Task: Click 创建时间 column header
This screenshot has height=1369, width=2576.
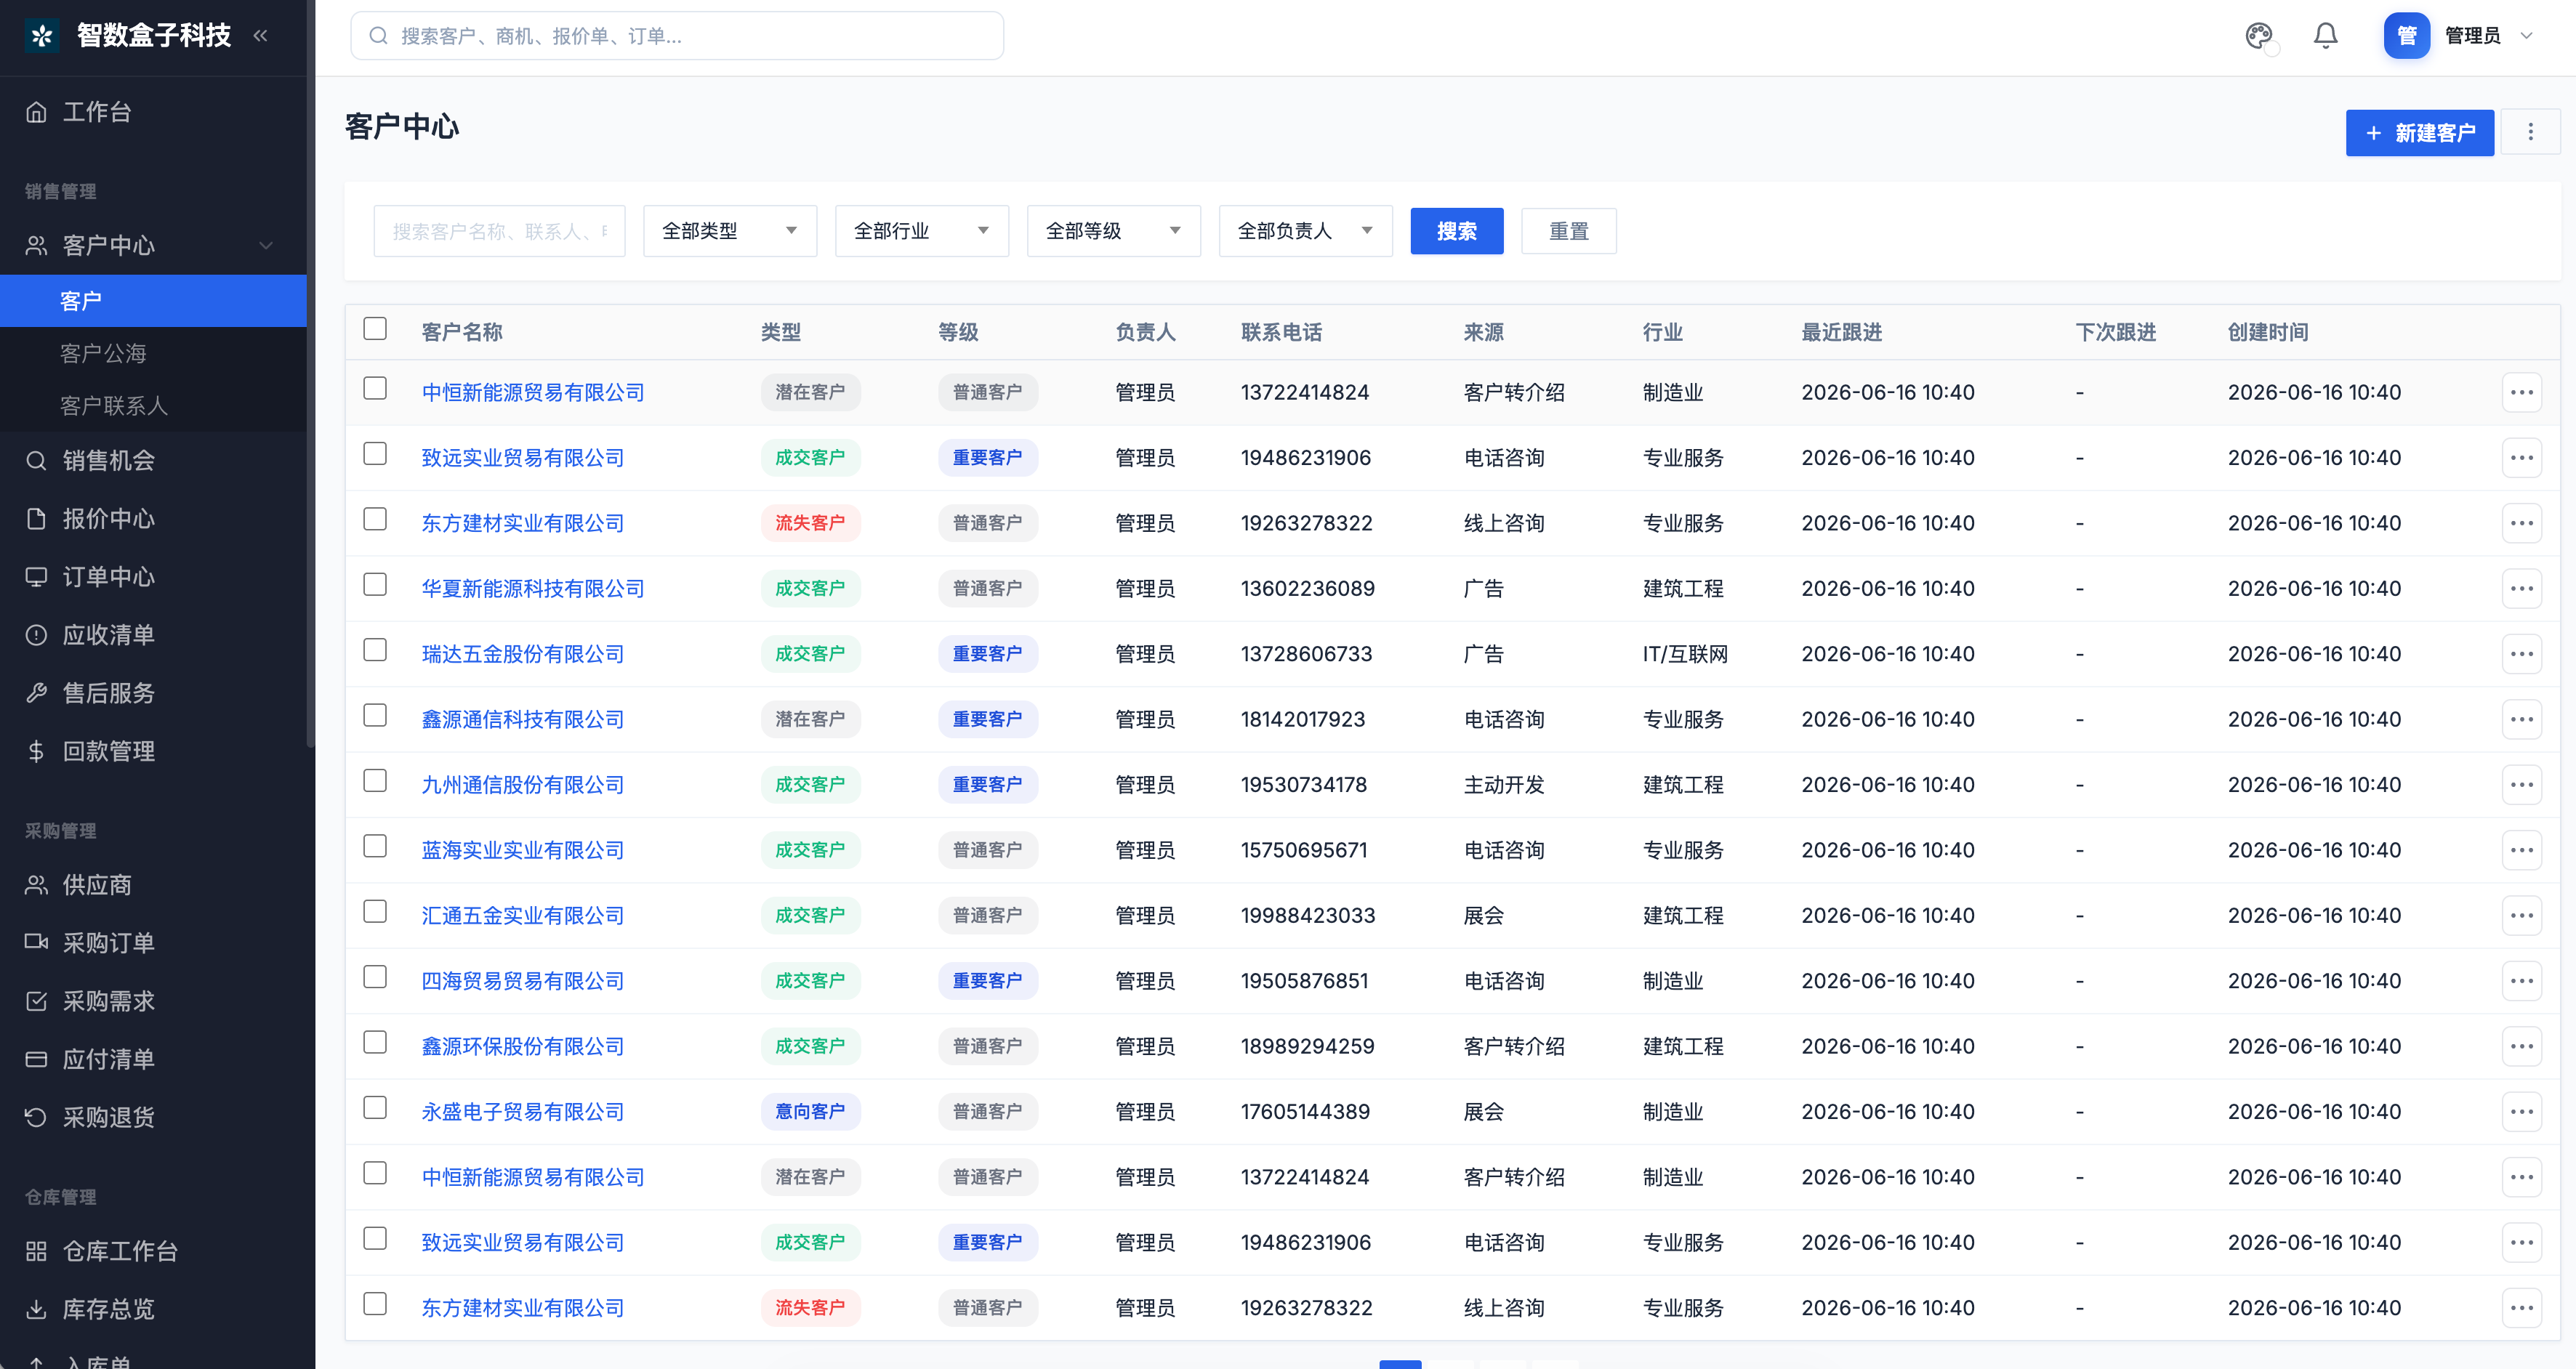Action: coord(2267,332)
